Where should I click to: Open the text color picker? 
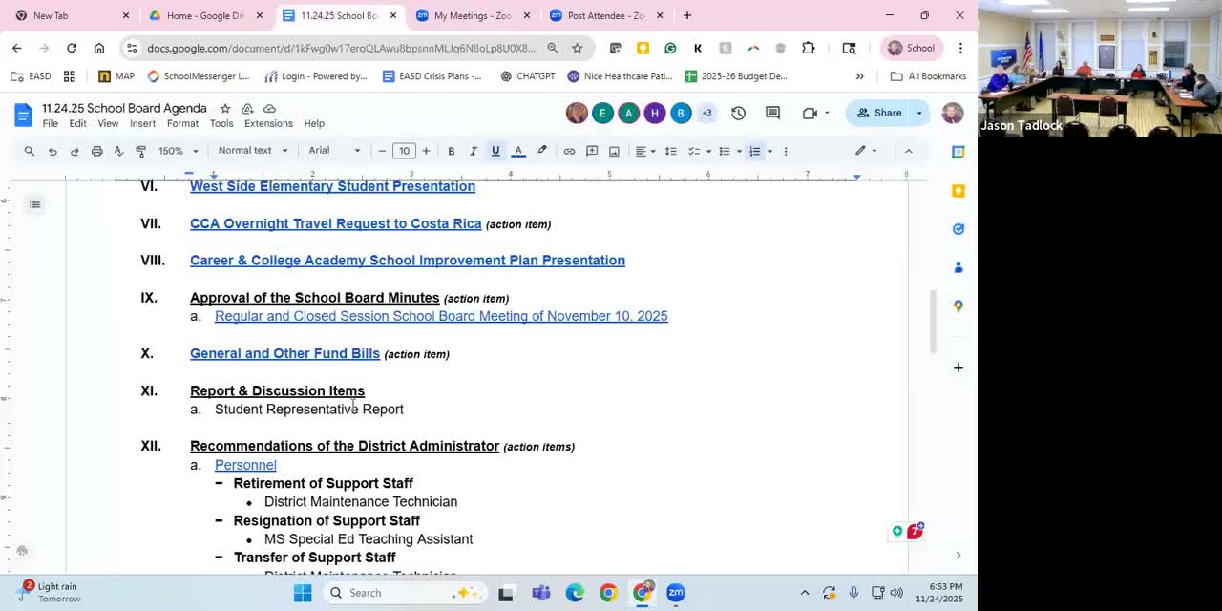point(518,151)
